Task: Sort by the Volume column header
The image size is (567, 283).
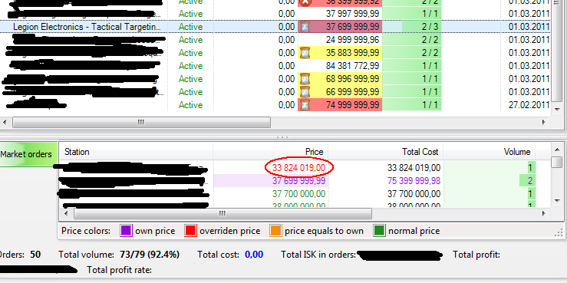Action: point(490,152)
